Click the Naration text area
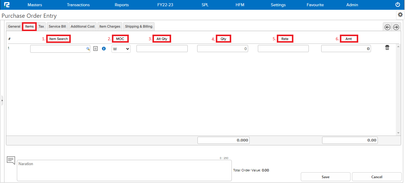The width and height of the screenshot is (405, 185). (124, 170)
